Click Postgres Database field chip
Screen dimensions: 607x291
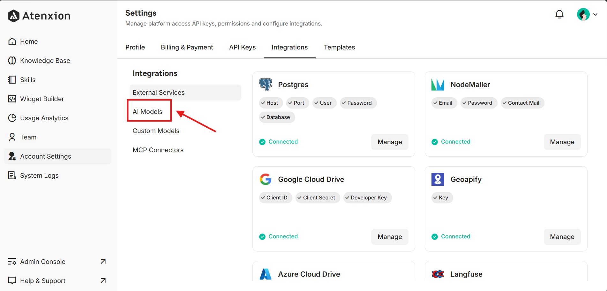click(x=277, y=117)
